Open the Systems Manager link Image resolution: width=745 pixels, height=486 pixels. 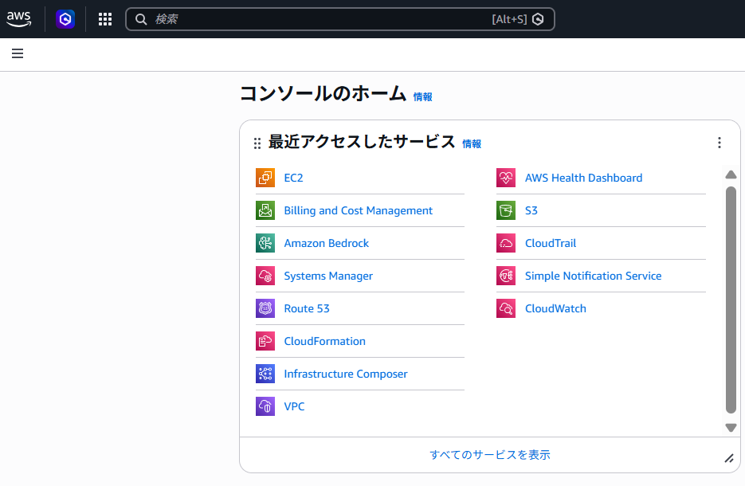coord(328,276)
